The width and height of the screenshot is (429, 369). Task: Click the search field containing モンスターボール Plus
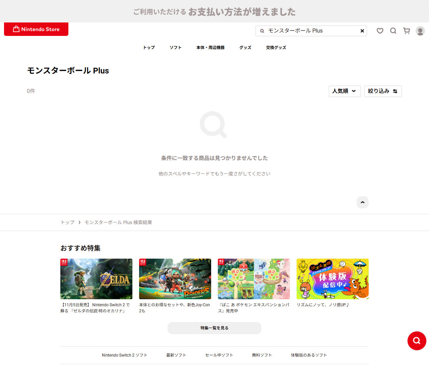coord(311,31)
